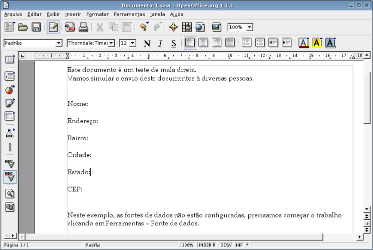
Task: Set paragraph background color
Action: tap(330, 43)
